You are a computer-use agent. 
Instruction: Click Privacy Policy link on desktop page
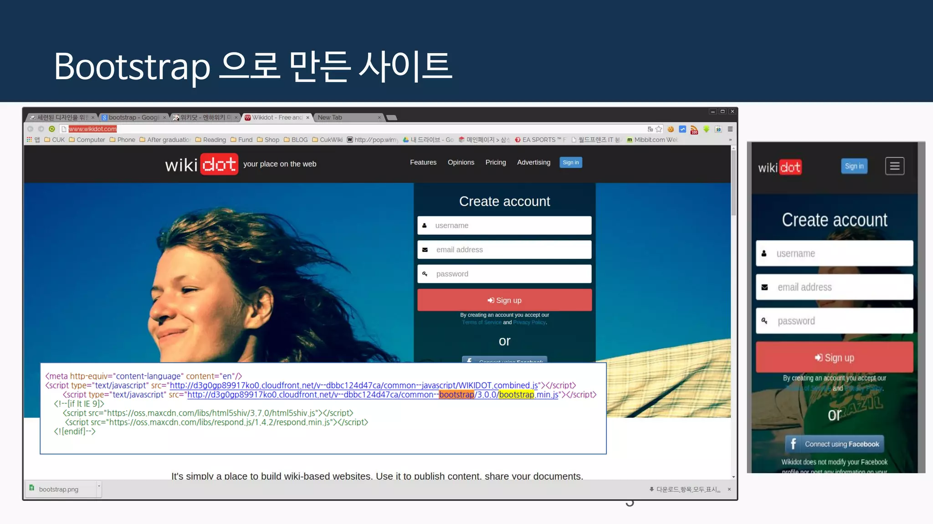(529, 322)
